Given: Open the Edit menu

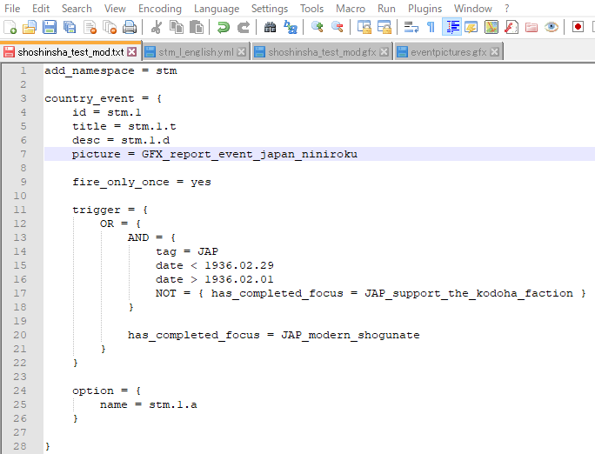Looking at the screenshot, I should click(41, 9).
